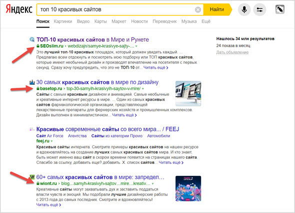Screen dimensions: 295x213
Task: Open the "Сайт Air Force" sitelink
Action: 49,136
